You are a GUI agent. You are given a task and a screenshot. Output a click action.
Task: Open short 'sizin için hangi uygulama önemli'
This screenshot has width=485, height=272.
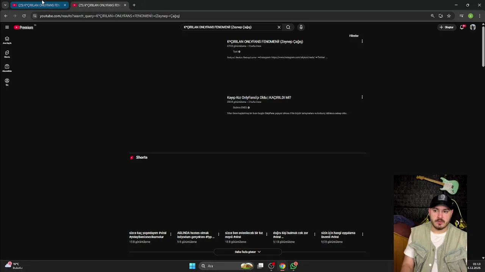pos(338,235)
